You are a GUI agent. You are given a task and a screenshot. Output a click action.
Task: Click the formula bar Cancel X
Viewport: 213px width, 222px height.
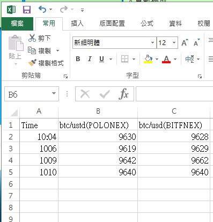pyautogui.click(x=85, y=94)
